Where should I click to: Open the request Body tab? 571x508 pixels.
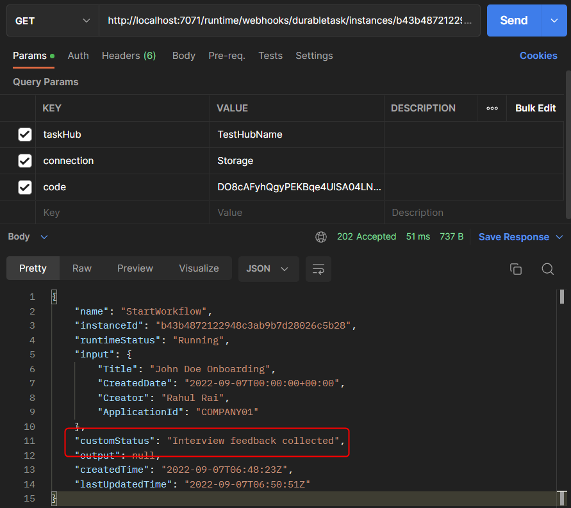(x=183, y=56)
